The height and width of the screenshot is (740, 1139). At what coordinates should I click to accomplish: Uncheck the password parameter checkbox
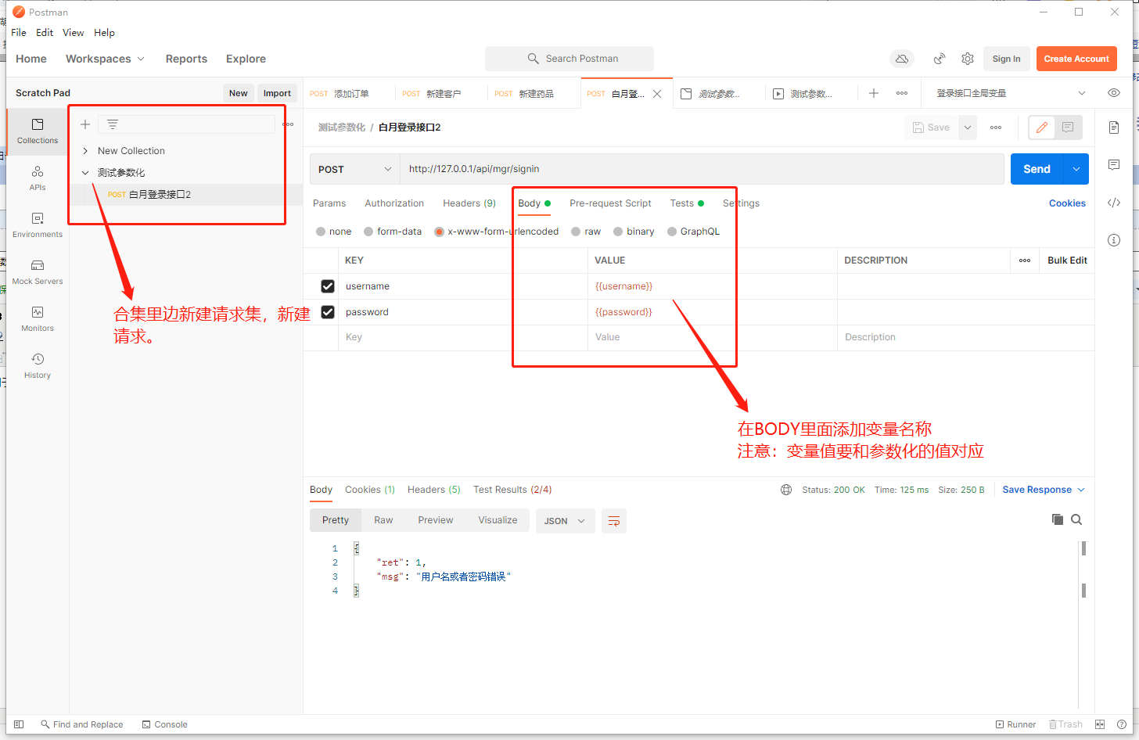point(328,312)
